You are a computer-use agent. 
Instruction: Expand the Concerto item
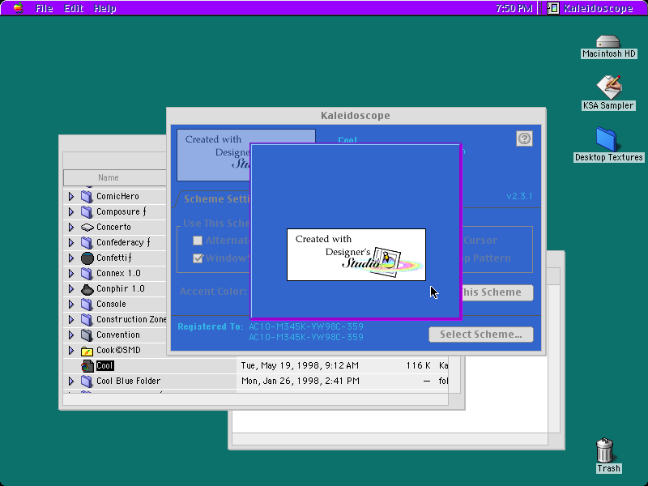(x=71, y=227)
